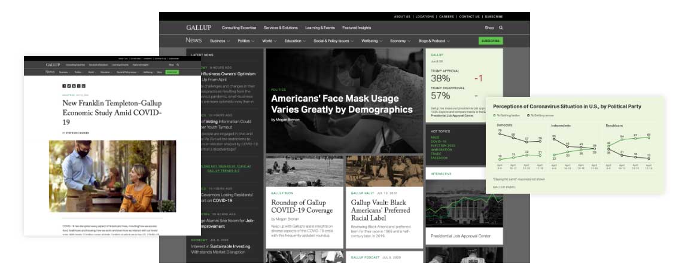The height and width of the screenshot is (275, 688).
Task: Click POLITICS tag above Face Mask headline
Action: point(278,90)
